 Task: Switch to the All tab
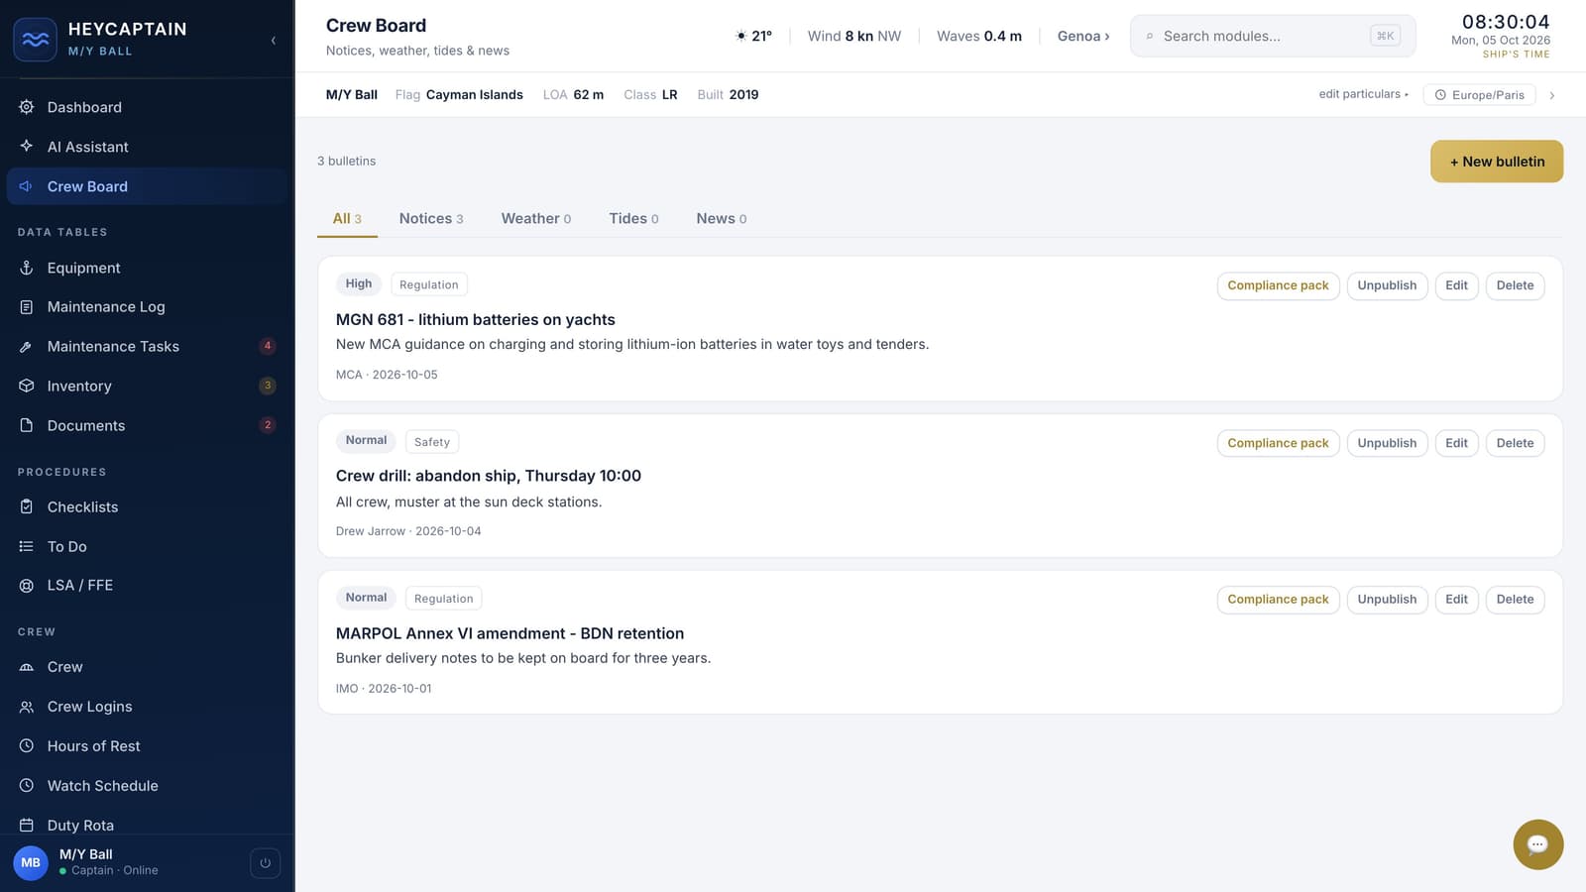[x=347, y=218]
